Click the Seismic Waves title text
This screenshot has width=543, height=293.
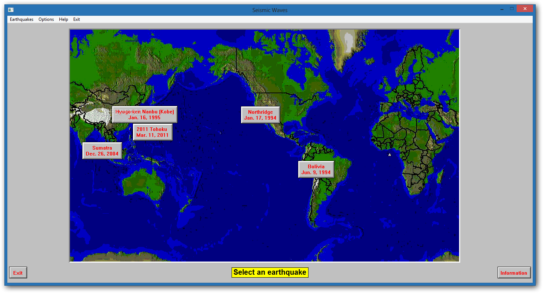point(270,10)
